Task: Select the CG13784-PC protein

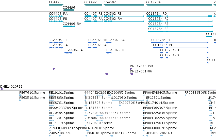Action: [184, 58]
